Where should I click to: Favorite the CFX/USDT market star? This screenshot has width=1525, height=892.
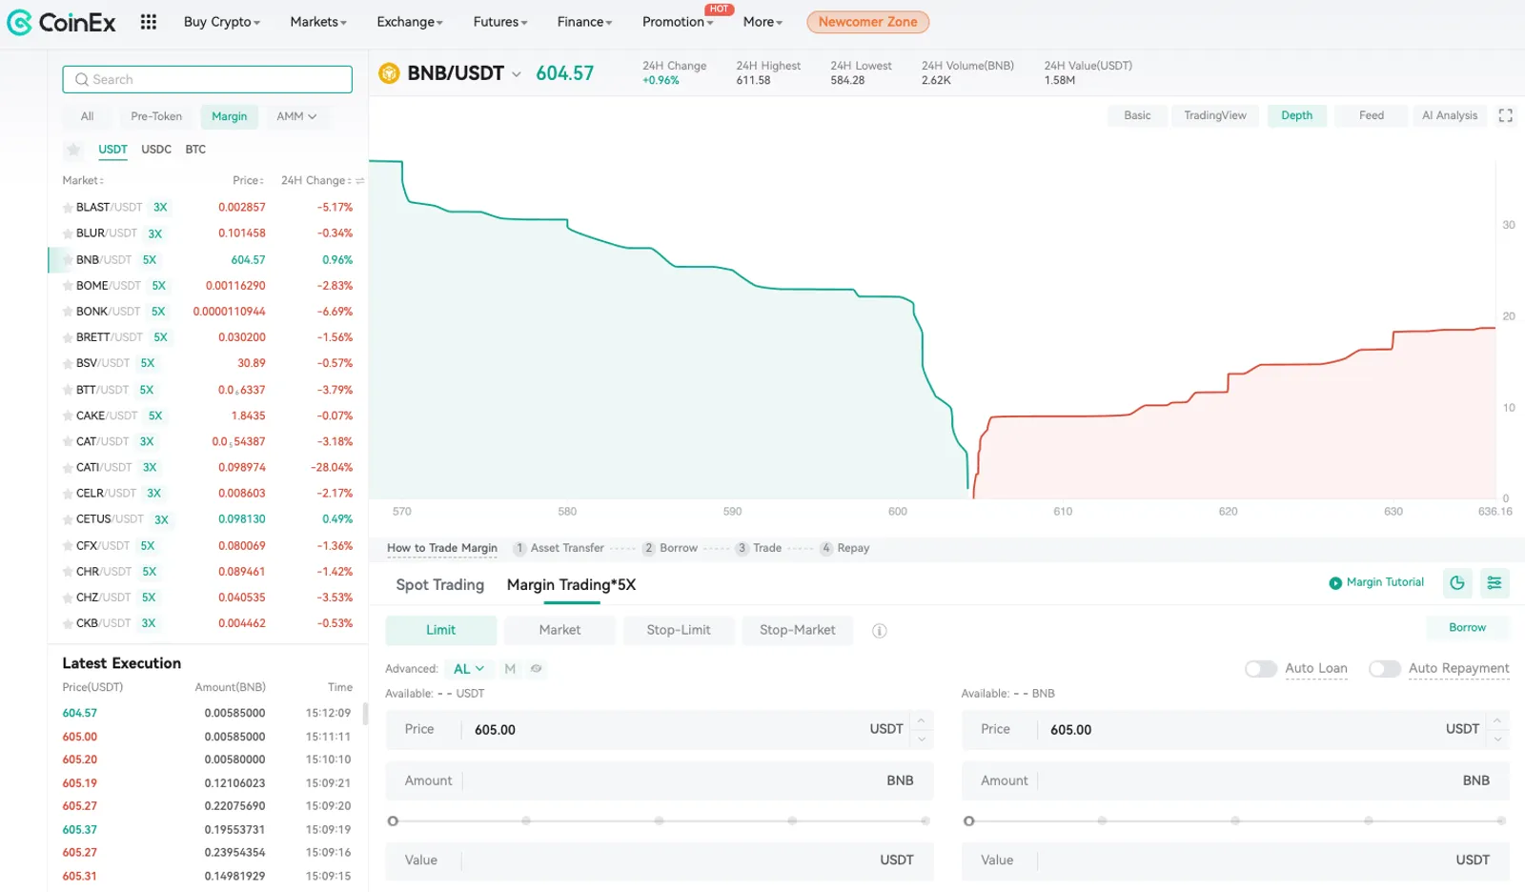click(68, 546)
